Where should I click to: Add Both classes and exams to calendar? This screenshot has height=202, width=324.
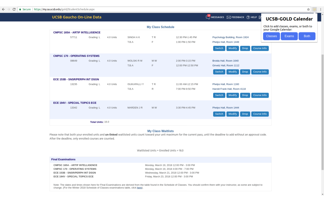tap(307, 36)
